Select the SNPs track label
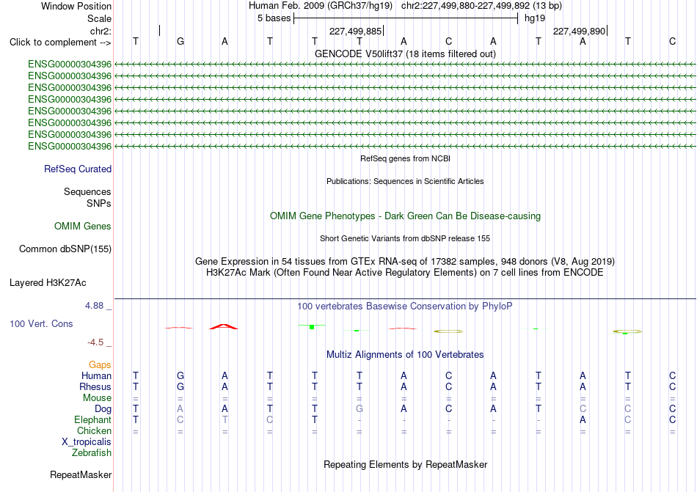Image resolution: width=697 pixels, height=492 pixels. (99, 203)
